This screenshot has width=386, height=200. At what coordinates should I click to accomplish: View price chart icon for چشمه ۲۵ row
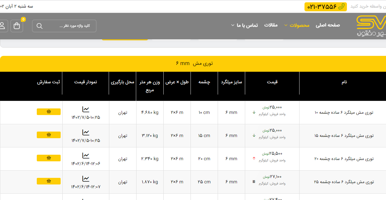tap(86, 179)
